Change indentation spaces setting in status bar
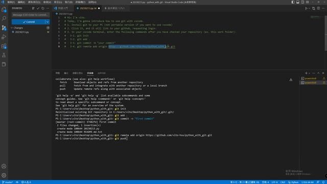The width and height of the screenshot is (327, 184). click(265, 182)
